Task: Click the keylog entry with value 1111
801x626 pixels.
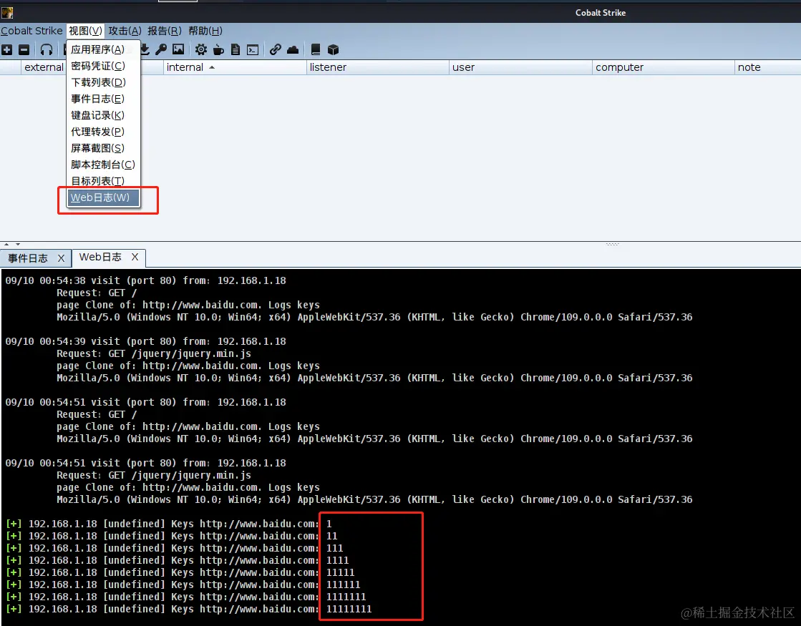Action: coord(178,560)
